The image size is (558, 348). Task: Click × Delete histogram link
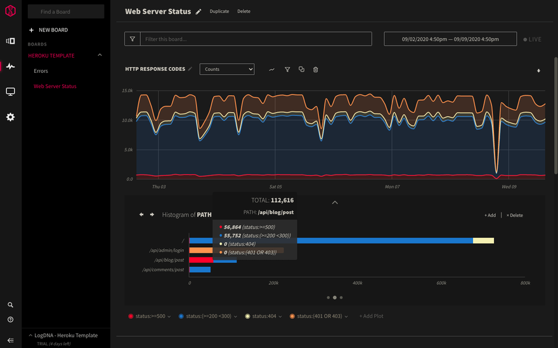(515, 216)
